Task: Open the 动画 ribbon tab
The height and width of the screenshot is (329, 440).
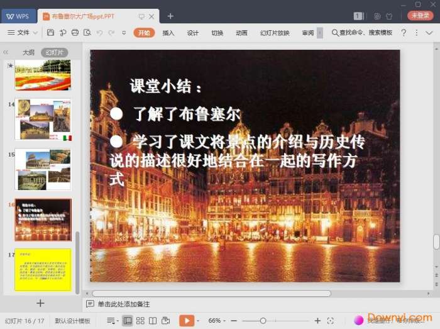Action: 241,33
